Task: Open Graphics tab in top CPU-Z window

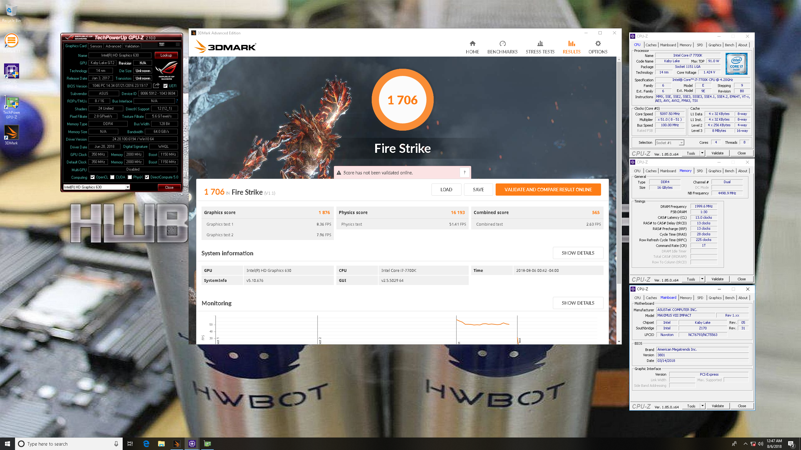Action: click(x=715, y=45)
